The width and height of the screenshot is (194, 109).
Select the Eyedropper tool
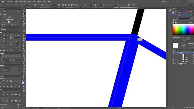24,61
